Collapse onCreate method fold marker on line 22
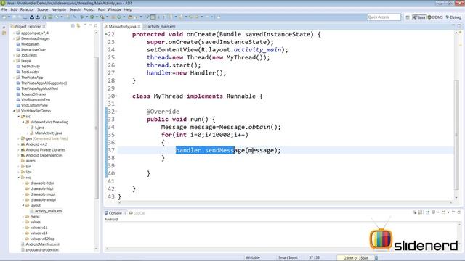The height and width of the screenshot is (261, 465). pyautogui.click(x=106, y=34)
